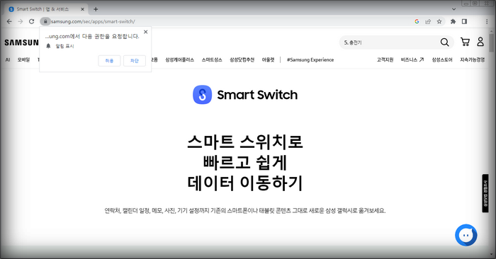Go back to the previous page
This screenshot has width=496, height=259.
pos(9,21)
